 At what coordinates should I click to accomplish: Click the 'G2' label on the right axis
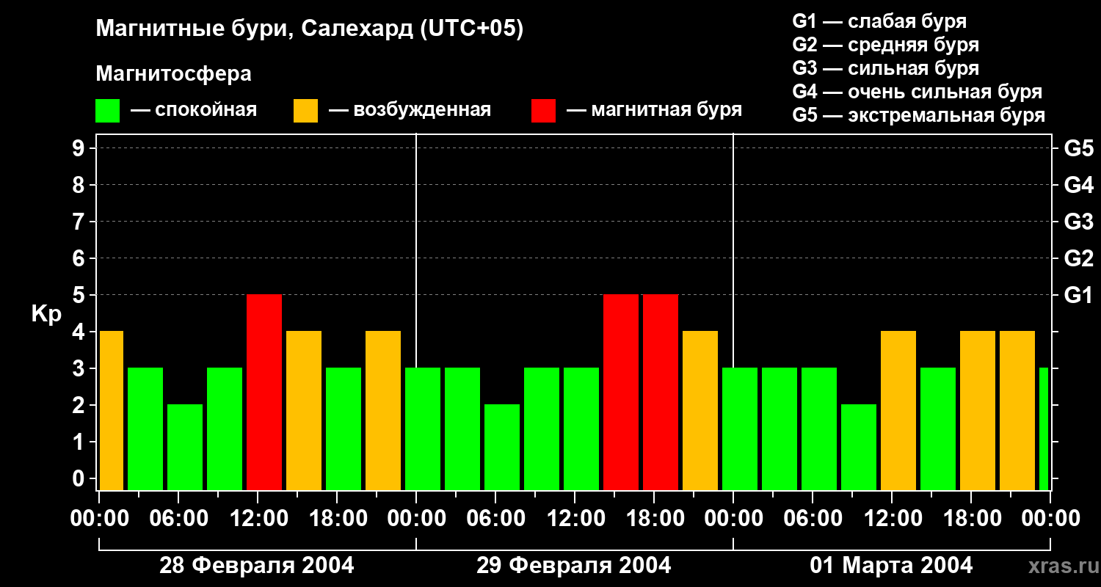click(1078, 258)
